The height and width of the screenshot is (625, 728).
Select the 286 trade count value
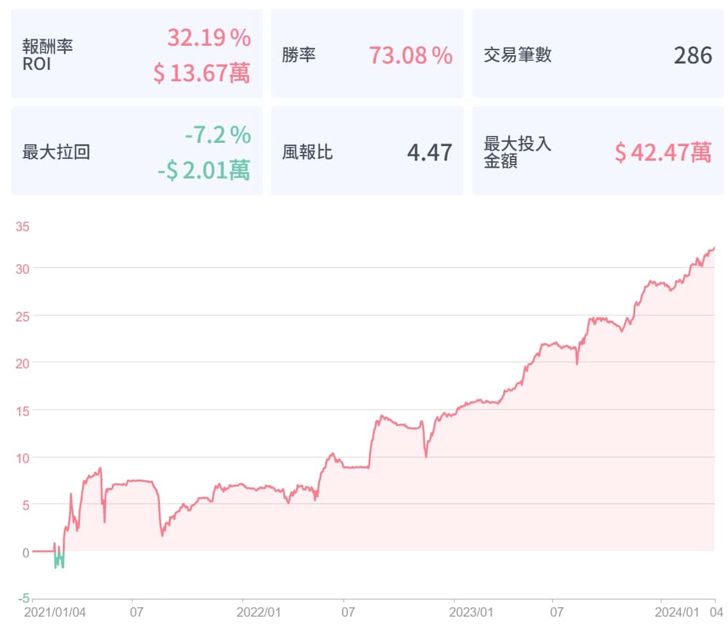pos(693,56)
